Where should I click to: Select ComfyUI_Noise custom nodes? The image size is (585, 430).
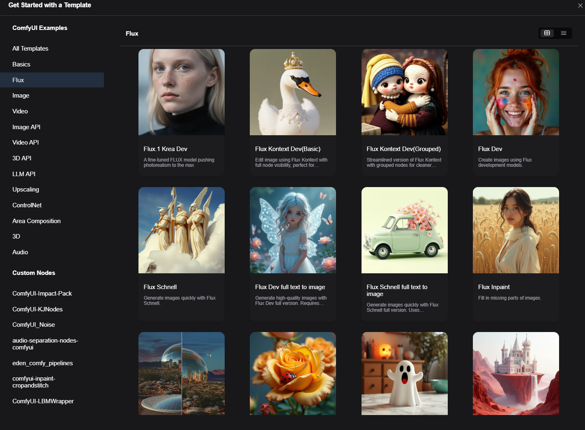point(52,325)
